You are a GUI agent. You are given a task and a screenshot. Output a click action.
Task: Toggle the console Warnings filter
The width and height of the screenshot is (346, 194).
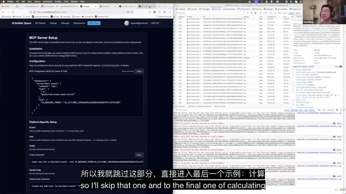[x=294, y=110]
